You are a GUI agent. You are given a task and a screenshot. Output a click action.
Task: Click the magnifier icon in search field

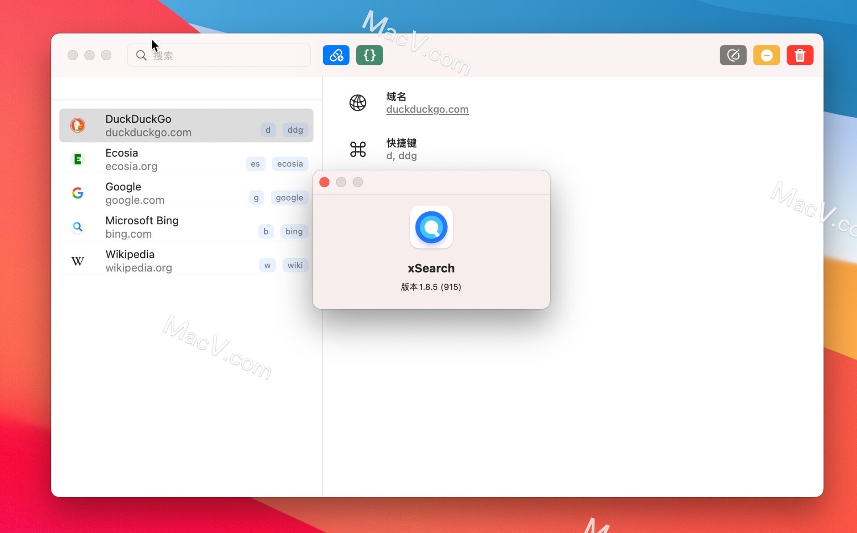click(x=141, y=55)
